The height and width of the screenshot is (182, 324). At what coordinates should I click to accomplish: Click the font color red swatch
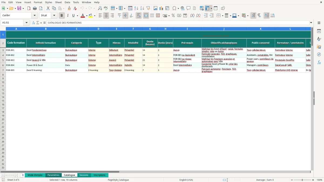click(x=83, y=16)
